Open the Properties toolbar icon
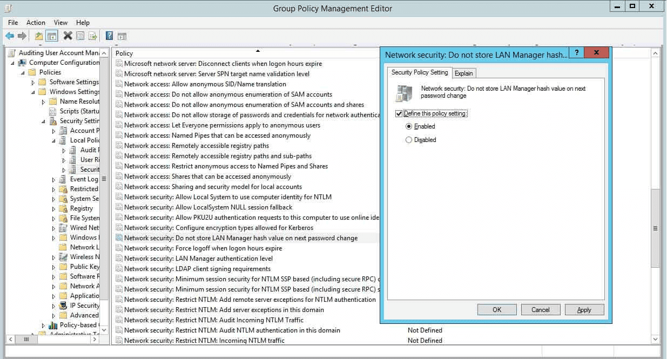The image size is (667, 359). pyautogui.click(x=79, y=36)
